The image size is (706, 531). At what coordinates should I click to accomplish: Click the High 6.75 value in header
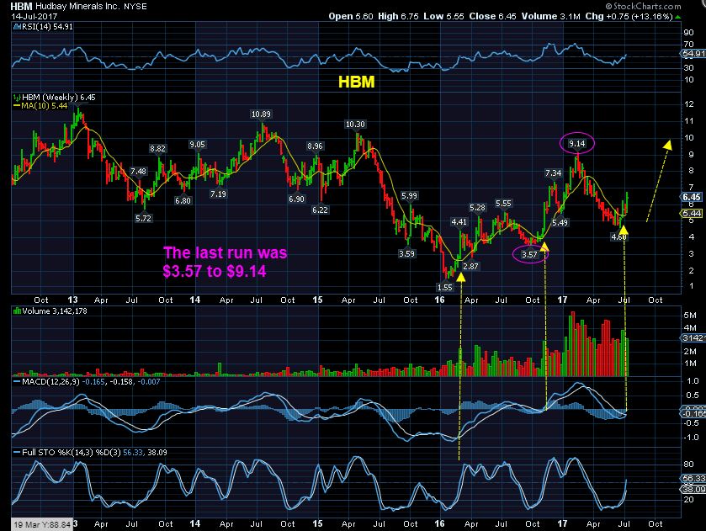click(398, 16)
